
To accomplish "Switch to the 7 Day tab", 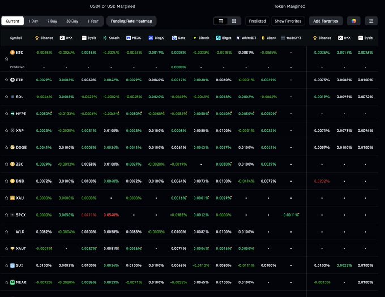I will [x=52, y=21].
